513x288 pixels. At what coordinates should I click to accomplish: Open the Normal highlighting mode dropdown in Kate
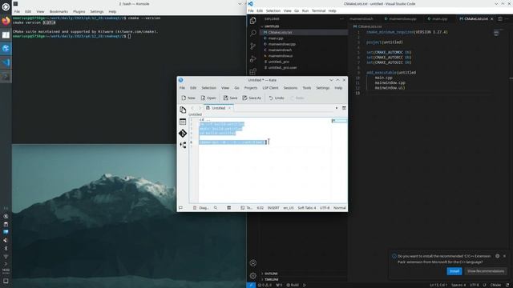[x=340, y=208]
